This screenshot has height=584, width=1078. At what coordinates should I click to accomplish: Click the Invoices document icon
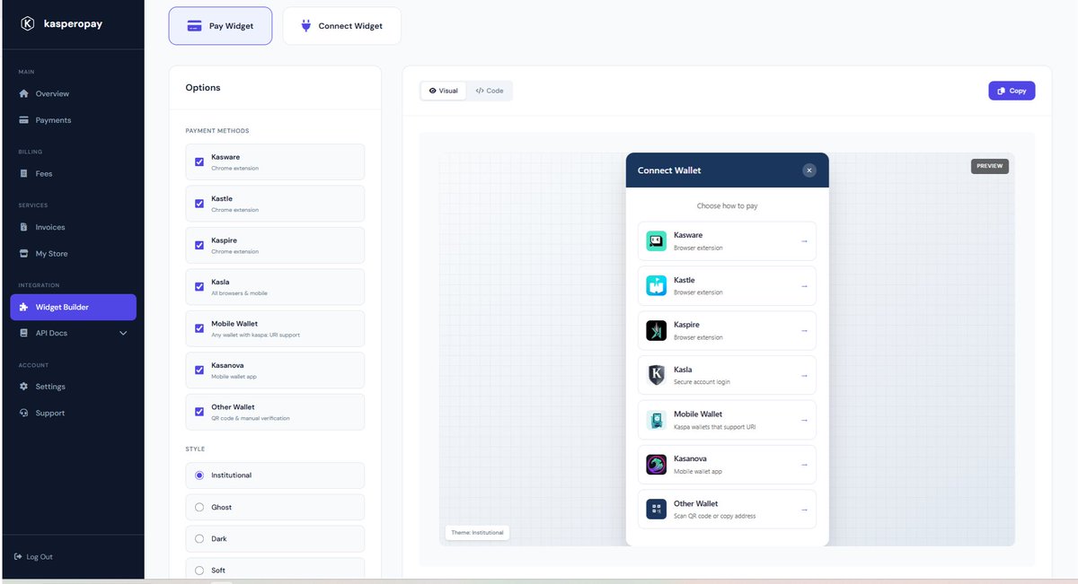coord(24,227)
